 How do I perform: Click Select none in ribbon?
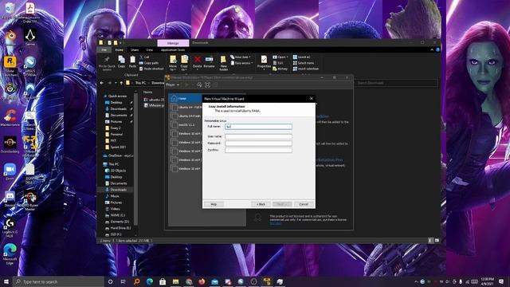pos(304,63)
